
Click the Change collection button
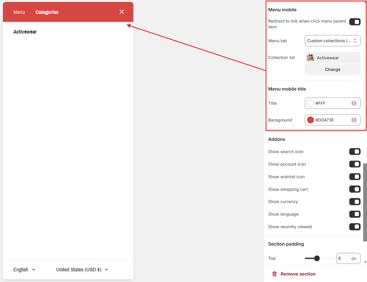pyautogui.click(x=332, y=70)
